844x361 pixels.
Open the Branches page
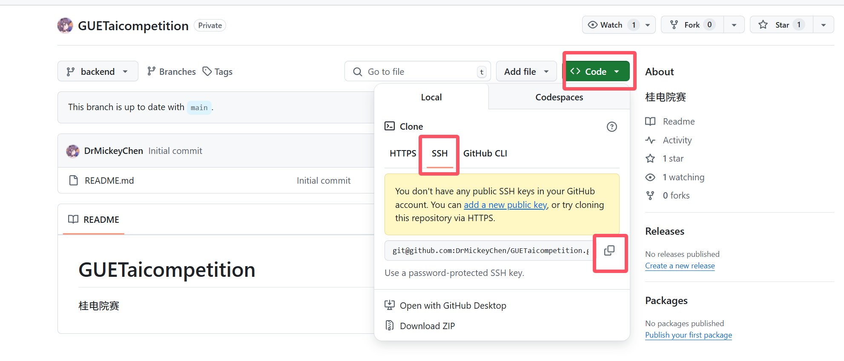tap(172, 71)
